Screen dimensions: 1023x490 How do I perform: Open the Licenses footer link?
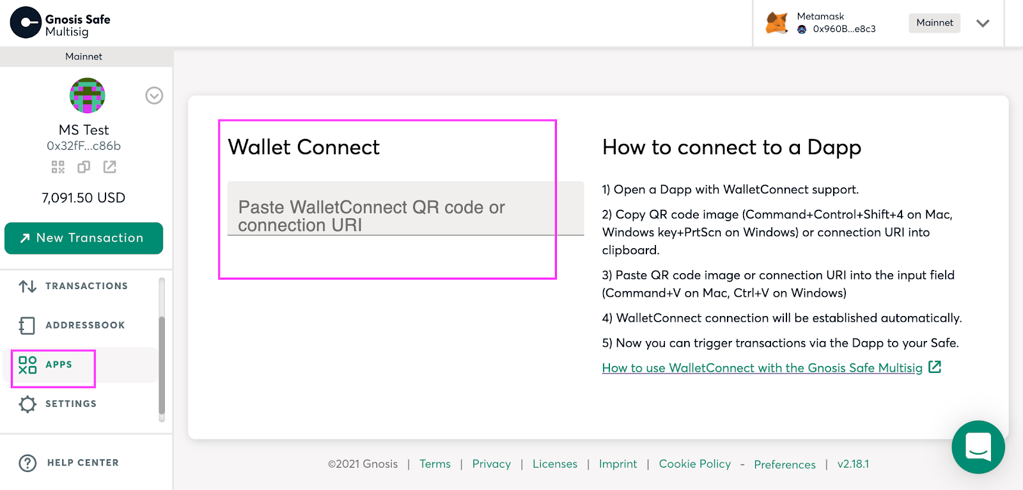(x=555, y=464)
